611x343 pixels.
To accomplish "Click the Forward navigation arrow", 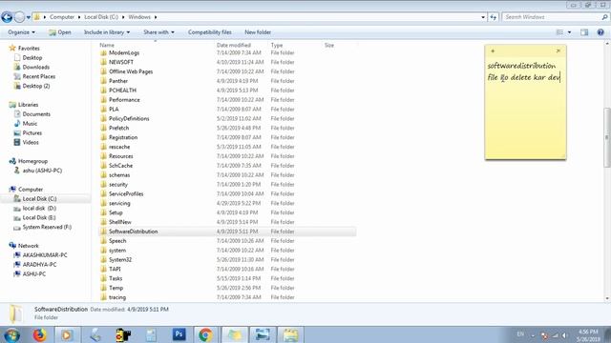I will click(x=19, y=17).
